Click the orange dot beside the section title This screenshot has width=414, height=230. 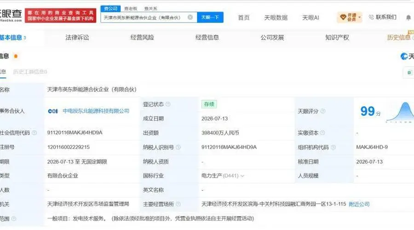pyautogui.click(x=16, y=56)
